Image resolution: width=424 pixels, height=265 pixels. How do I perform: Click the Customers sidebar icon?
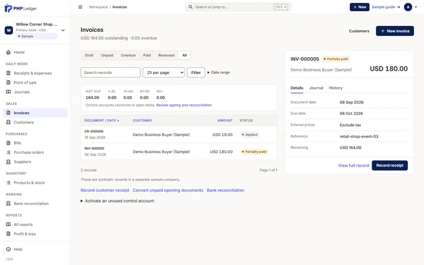pos(8,122)
